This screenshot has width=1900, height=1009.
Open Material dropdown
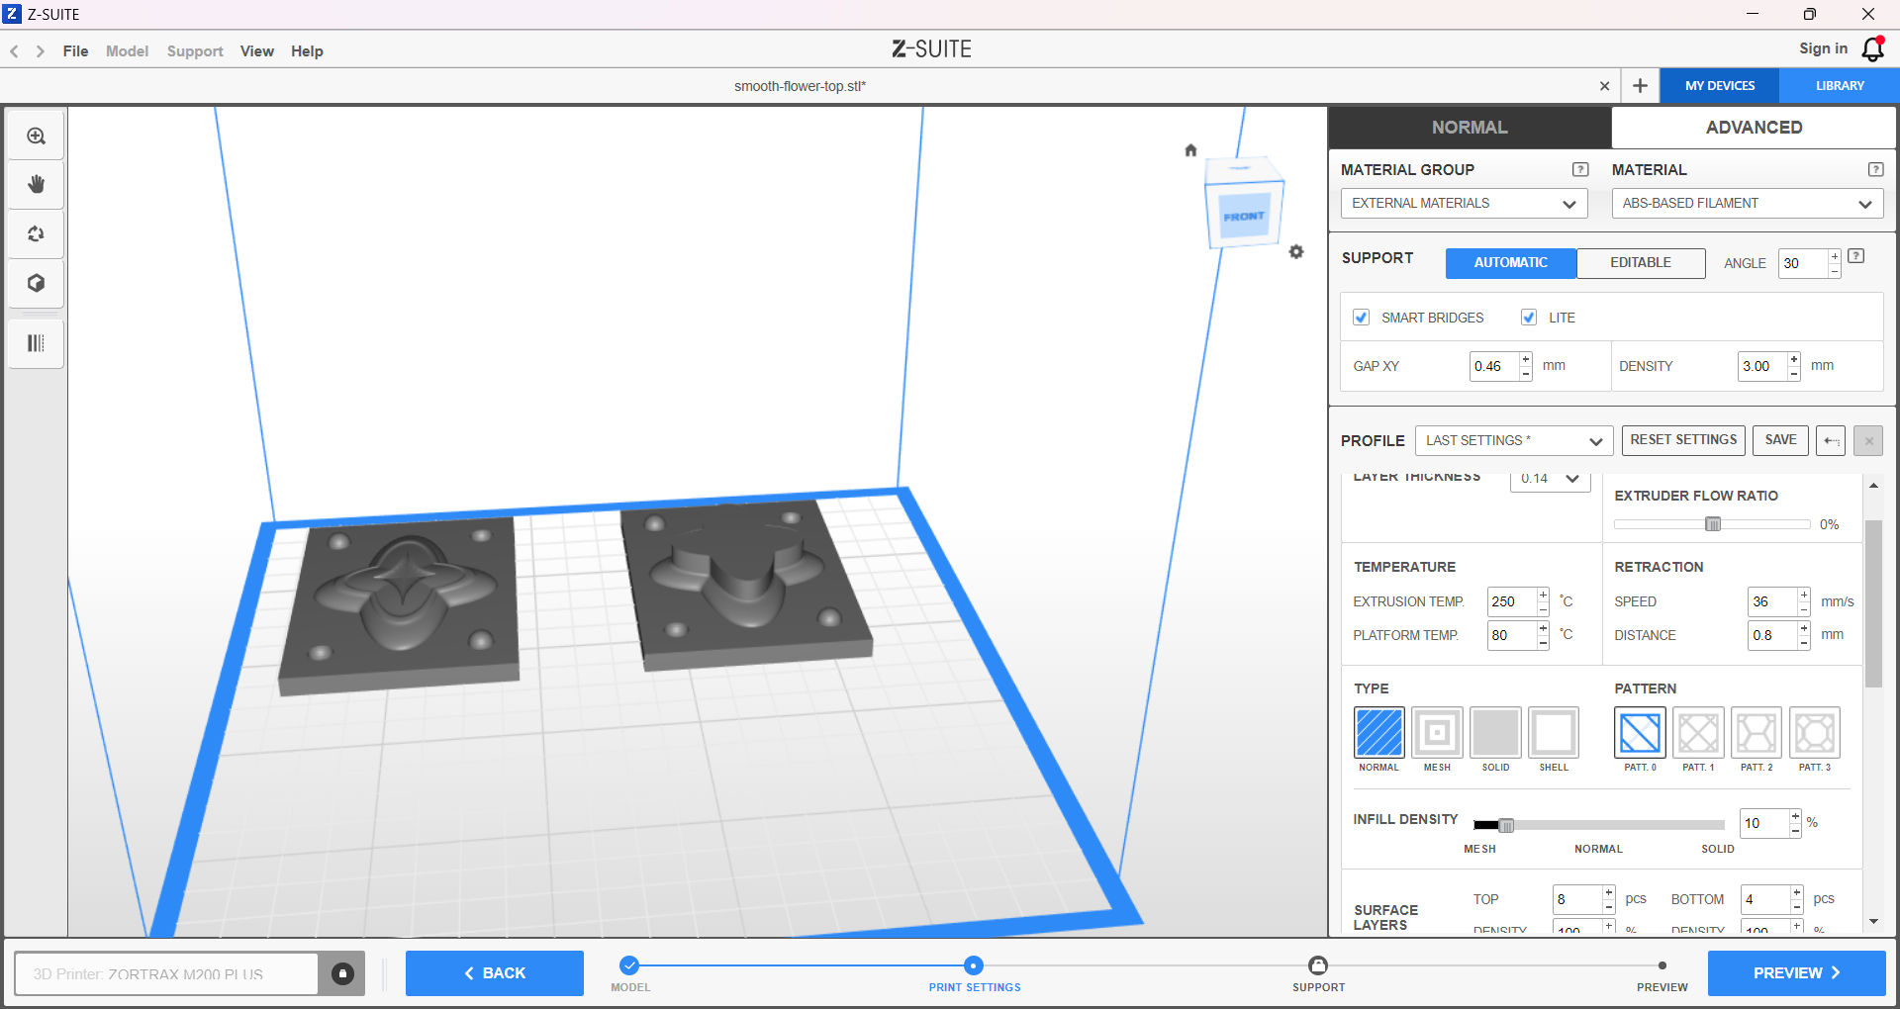1748,204
